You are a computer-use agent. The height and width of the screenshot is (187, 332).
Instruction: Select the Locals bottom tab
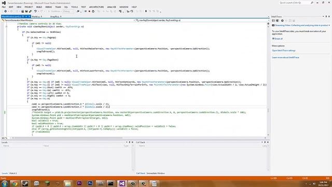[x=5, y=173]
